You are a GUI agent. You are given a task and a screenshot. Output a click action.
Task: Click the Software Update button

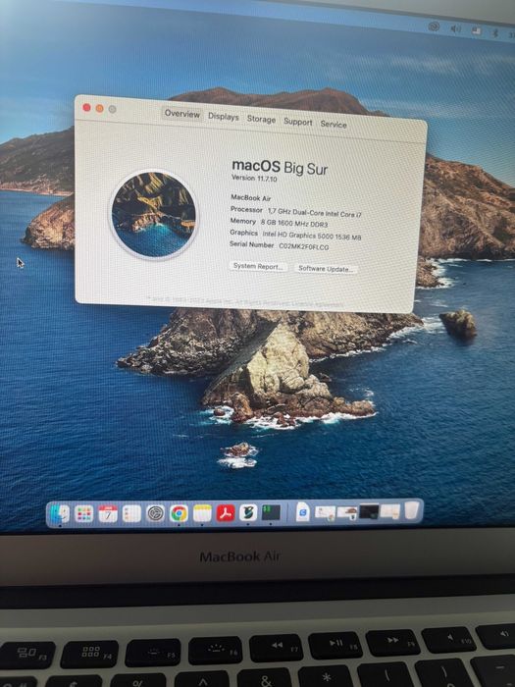[326, 269]
